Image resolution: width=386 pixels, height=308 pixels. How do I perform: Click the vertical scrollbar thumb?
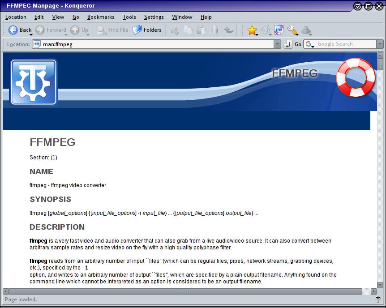(380, 64)
